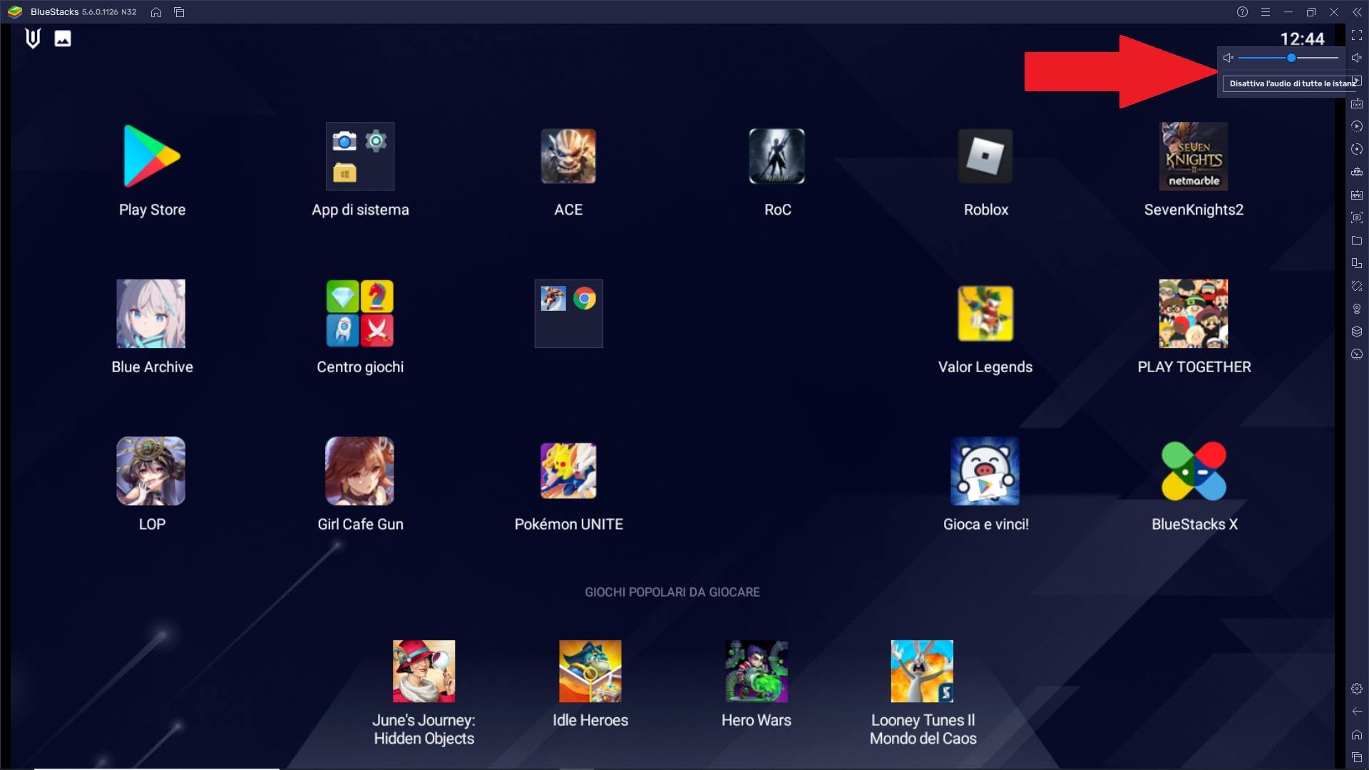Click the multi-window icon in title bar
This screenshot has width=1369, height=770.
[179, 12]
